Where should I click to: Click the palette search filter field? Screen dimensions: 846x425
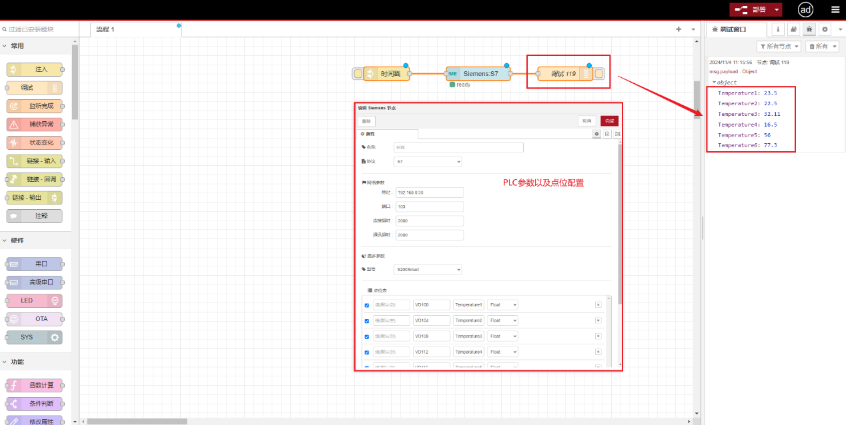39,29
